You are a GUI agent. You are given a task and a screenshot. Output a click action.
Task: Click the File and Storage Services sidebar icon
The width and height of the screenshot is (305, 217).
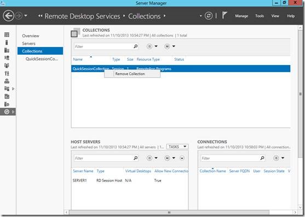pyautogui.click(x=7, y=89)
